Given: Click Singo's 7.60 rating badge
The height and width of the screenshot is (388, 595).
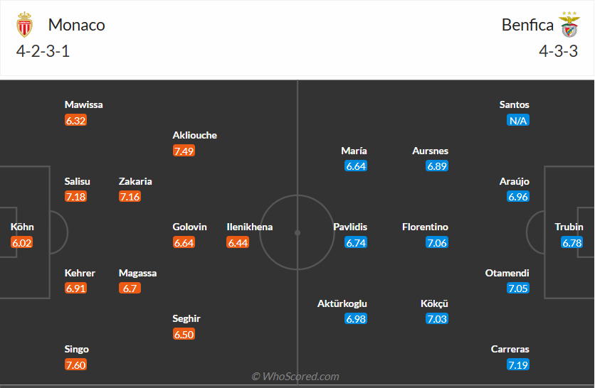Looking at the screenshot, I should [75, 365].
